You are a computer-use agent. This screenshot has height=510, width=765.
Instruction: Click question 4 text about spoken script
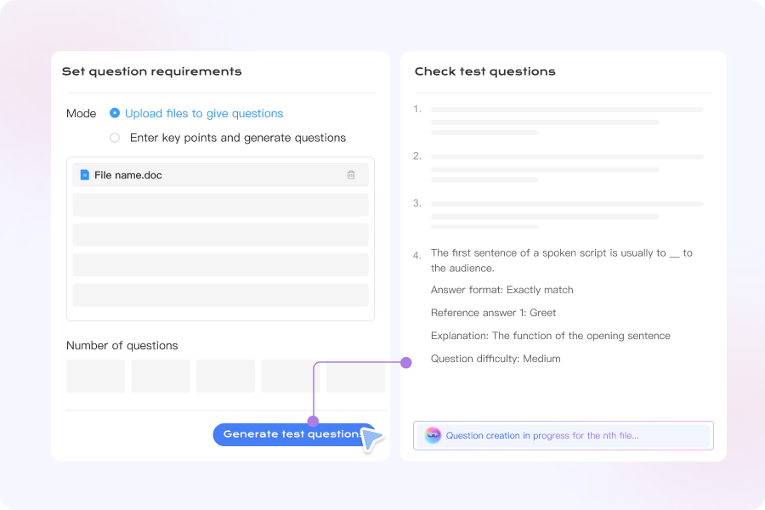tap(562, 260)
